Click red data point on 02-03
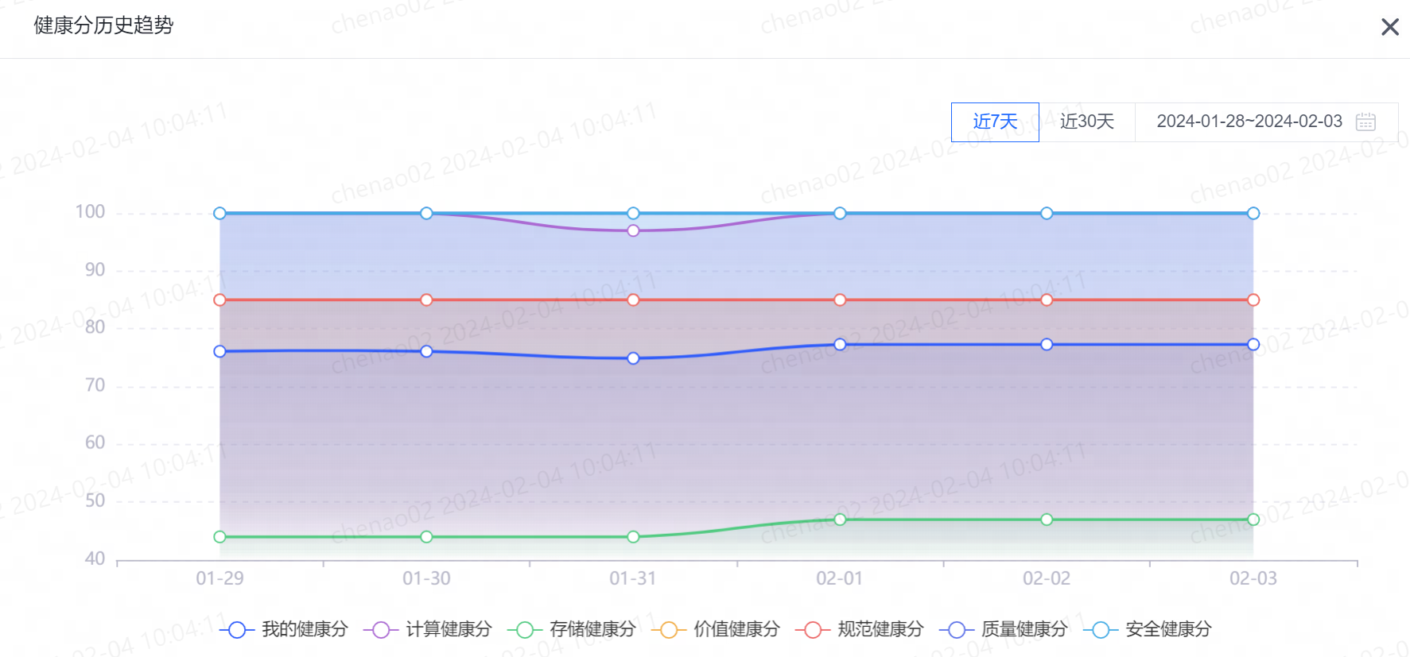Viewport: 1410px width, 657px height. coord(1253,300)
